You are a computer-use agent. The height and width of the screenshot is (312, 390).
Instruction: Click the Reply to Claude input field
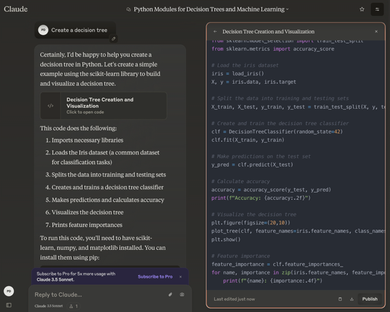[99, 294]
